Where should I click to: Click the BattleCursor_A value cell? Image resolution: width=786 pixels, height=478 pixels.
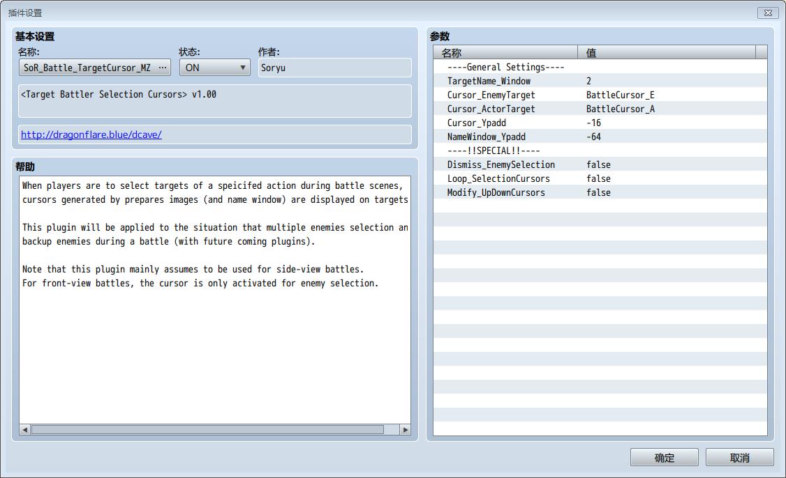[620, 109]
